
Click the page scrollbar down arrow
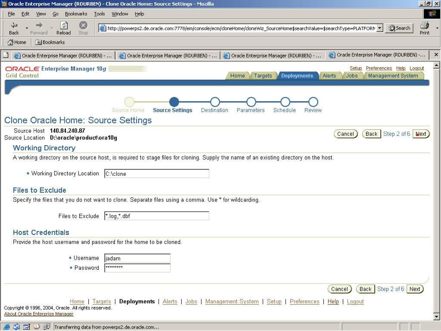436,317
